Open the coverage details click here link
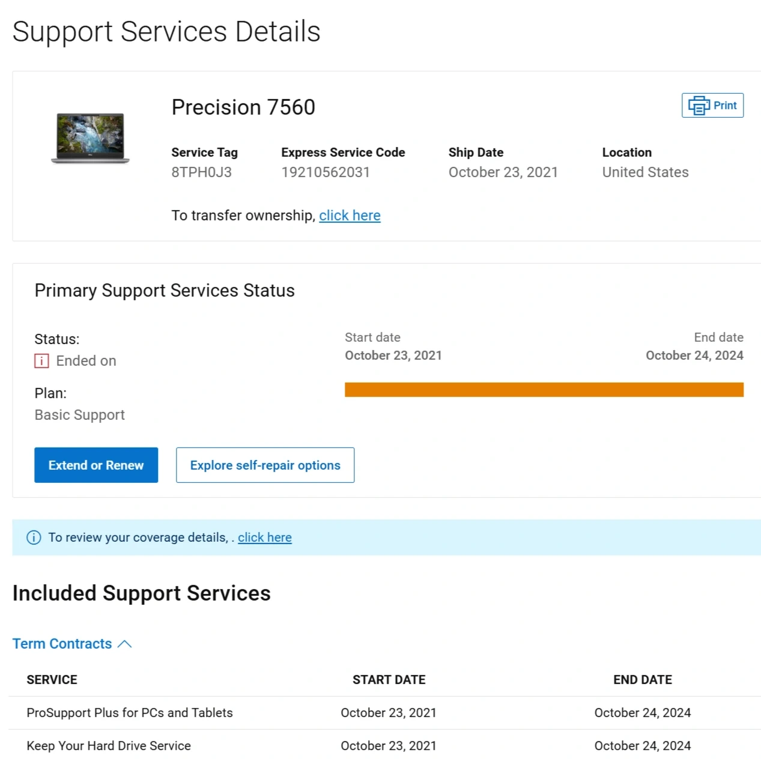This screenshot has width=761, height=761. point(264,538)
